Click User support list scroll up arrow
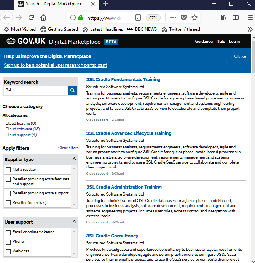Screen dimensions: 255x263 (74, 231)
